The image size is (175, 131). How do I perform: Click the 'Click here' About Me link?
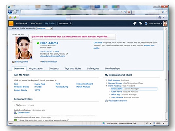[x=98, y=43]
